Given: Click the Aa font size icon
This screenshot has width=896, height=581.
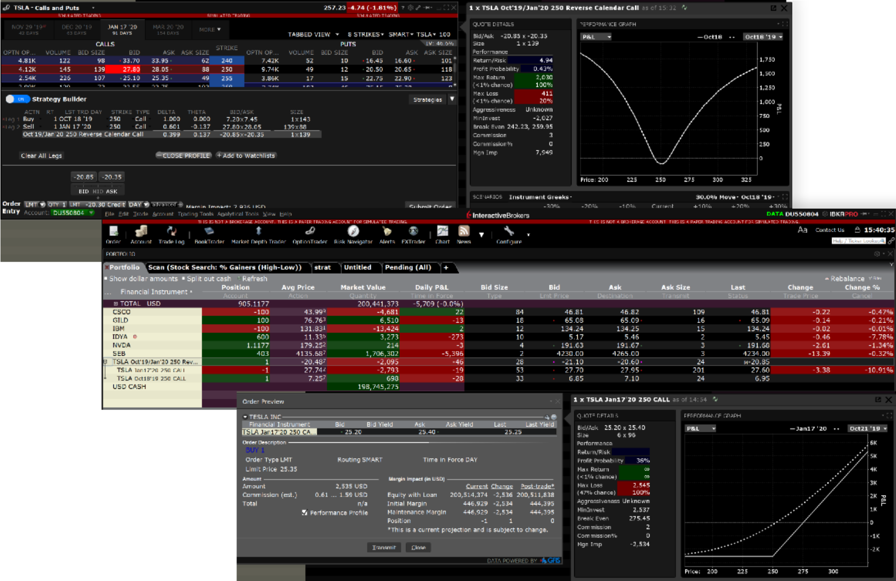Looking at the screenshot, I should tap(802, 230).
